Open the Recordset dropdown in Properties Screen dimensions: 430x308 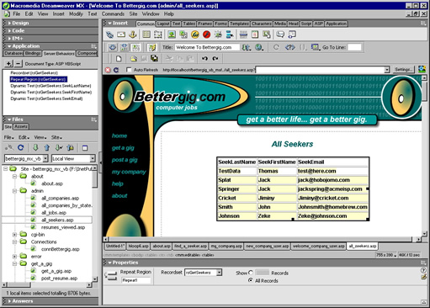click(220, 273)
